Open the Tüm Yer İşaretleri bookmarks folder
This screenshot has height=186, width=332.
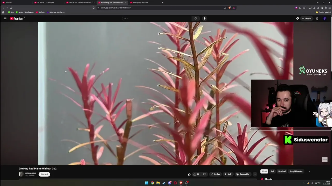pos(323,12)
